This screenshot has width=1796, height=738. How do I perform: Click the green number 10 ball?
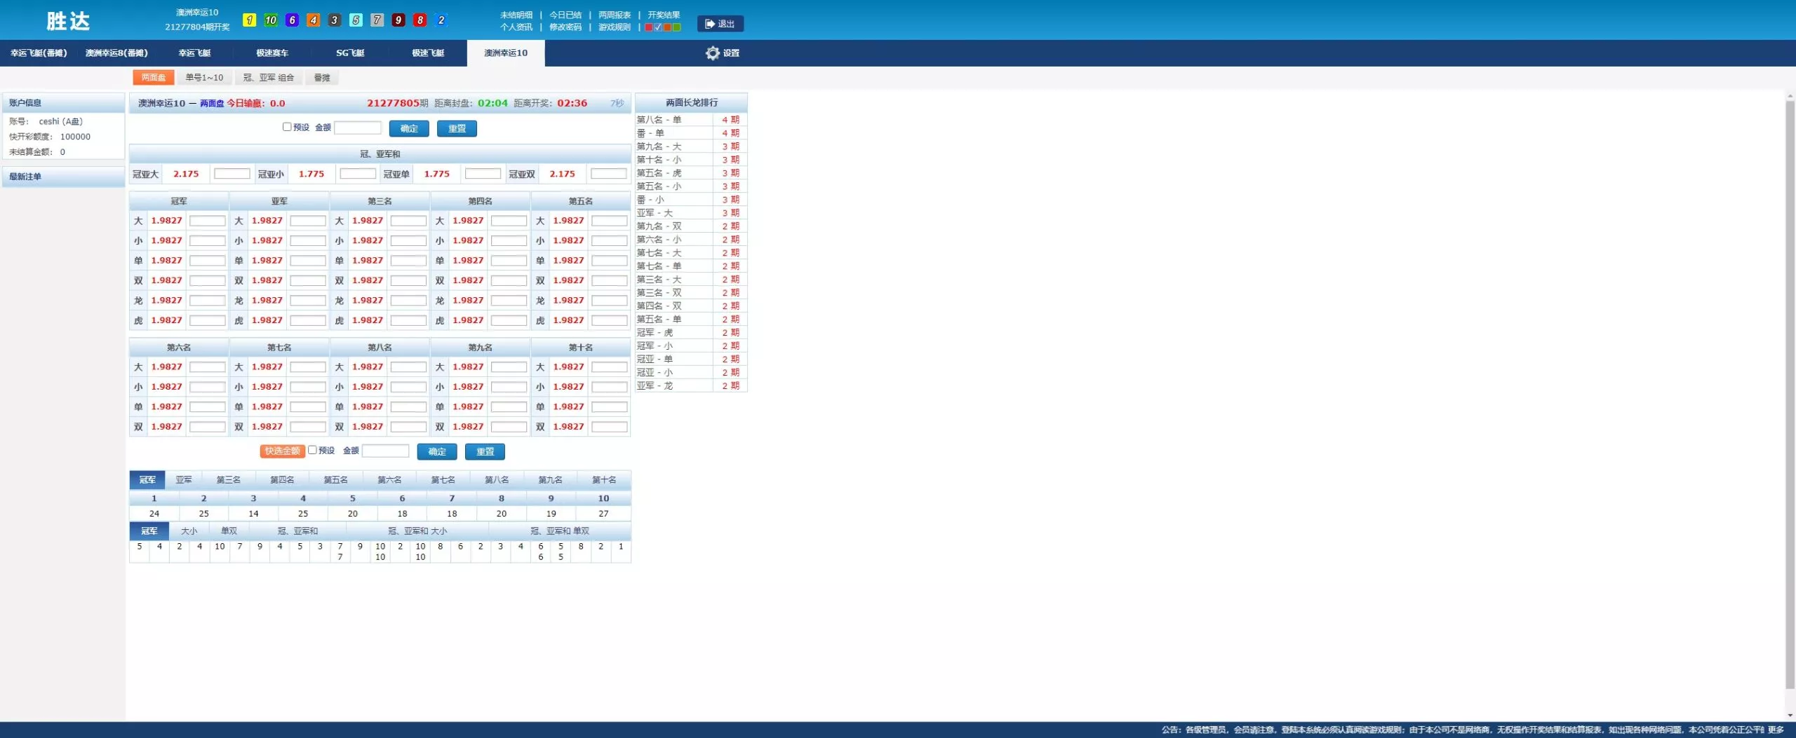pos(271,20)
